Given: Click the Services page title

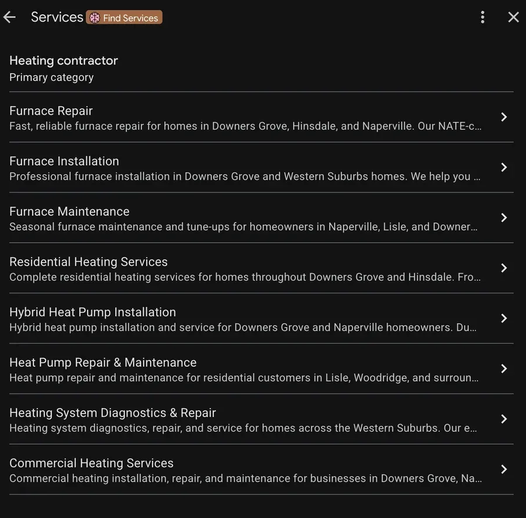Looking at the screenshot, I should click(x=57, y=17).
